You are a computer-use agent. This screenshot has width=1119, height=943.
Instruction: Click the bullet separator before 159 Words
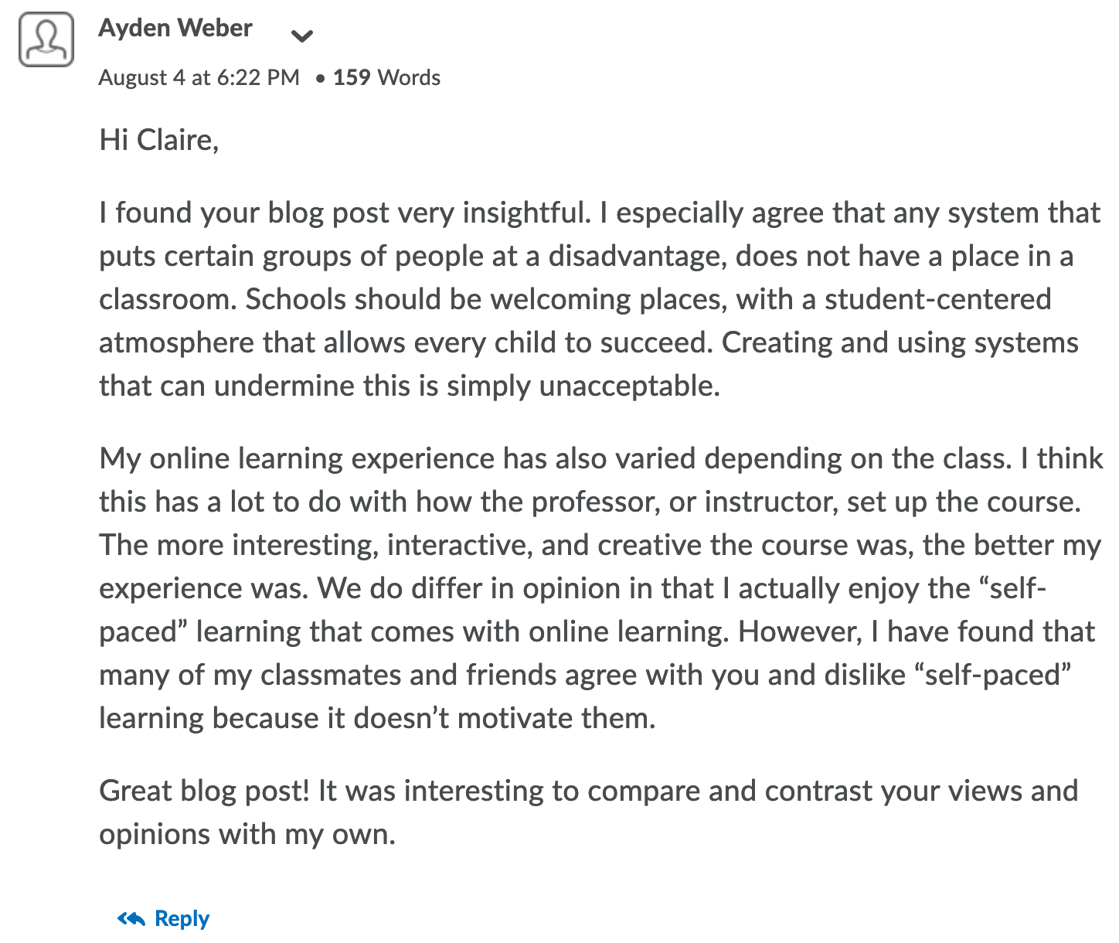click(320, 78)
